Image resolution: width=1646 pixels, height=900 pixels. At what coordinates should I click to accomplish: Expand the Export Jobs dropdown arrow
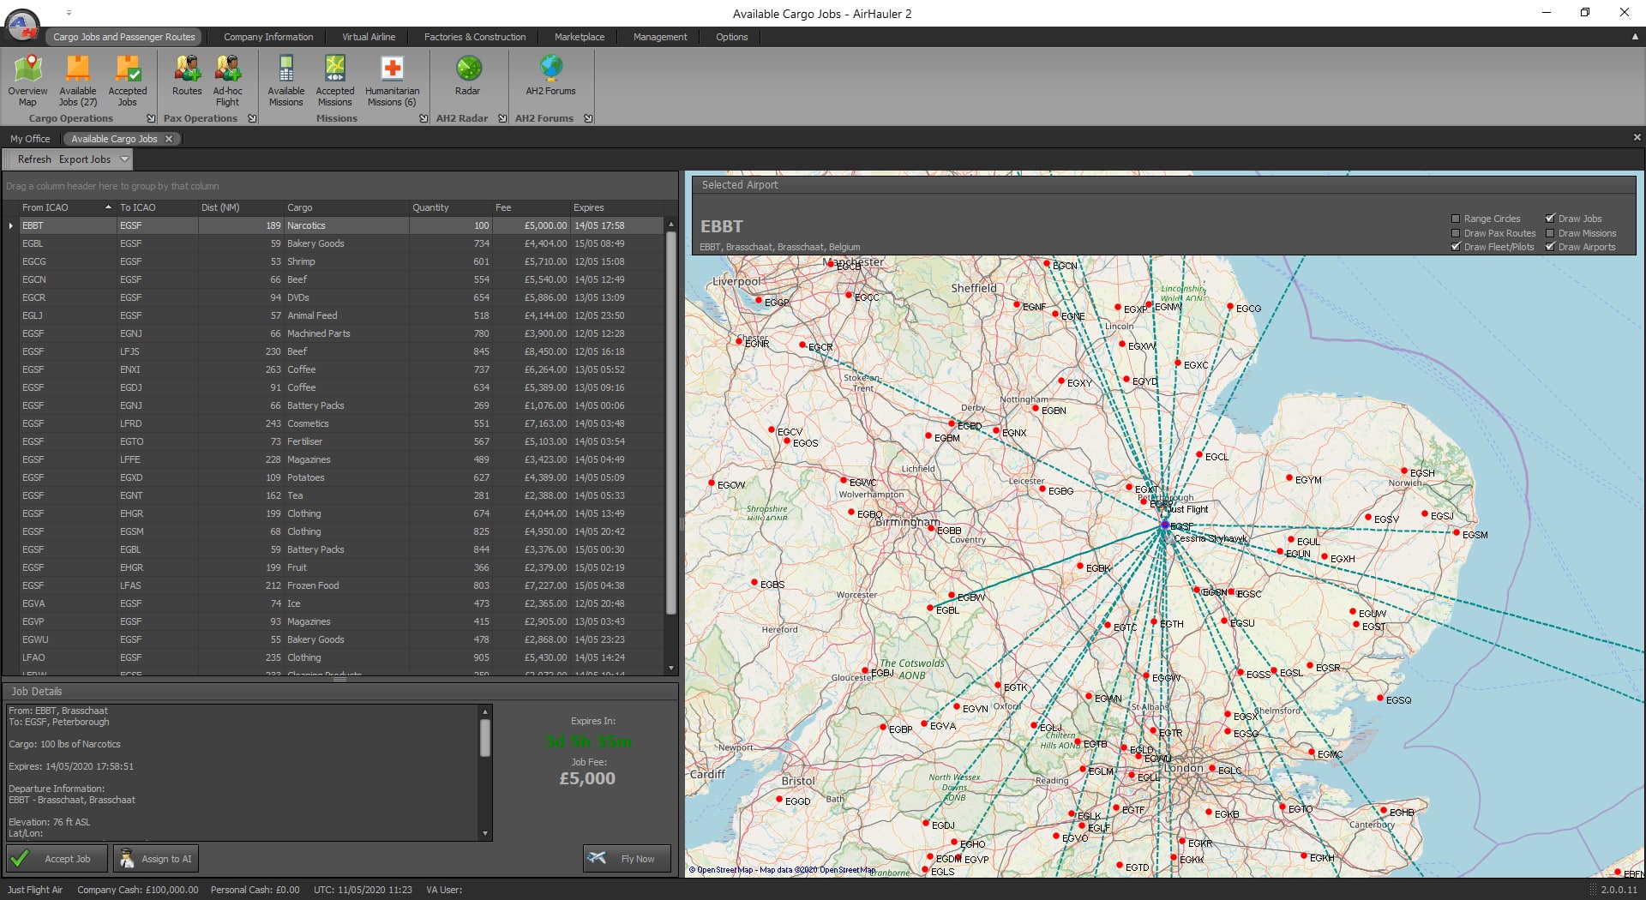tap(124, 159)
